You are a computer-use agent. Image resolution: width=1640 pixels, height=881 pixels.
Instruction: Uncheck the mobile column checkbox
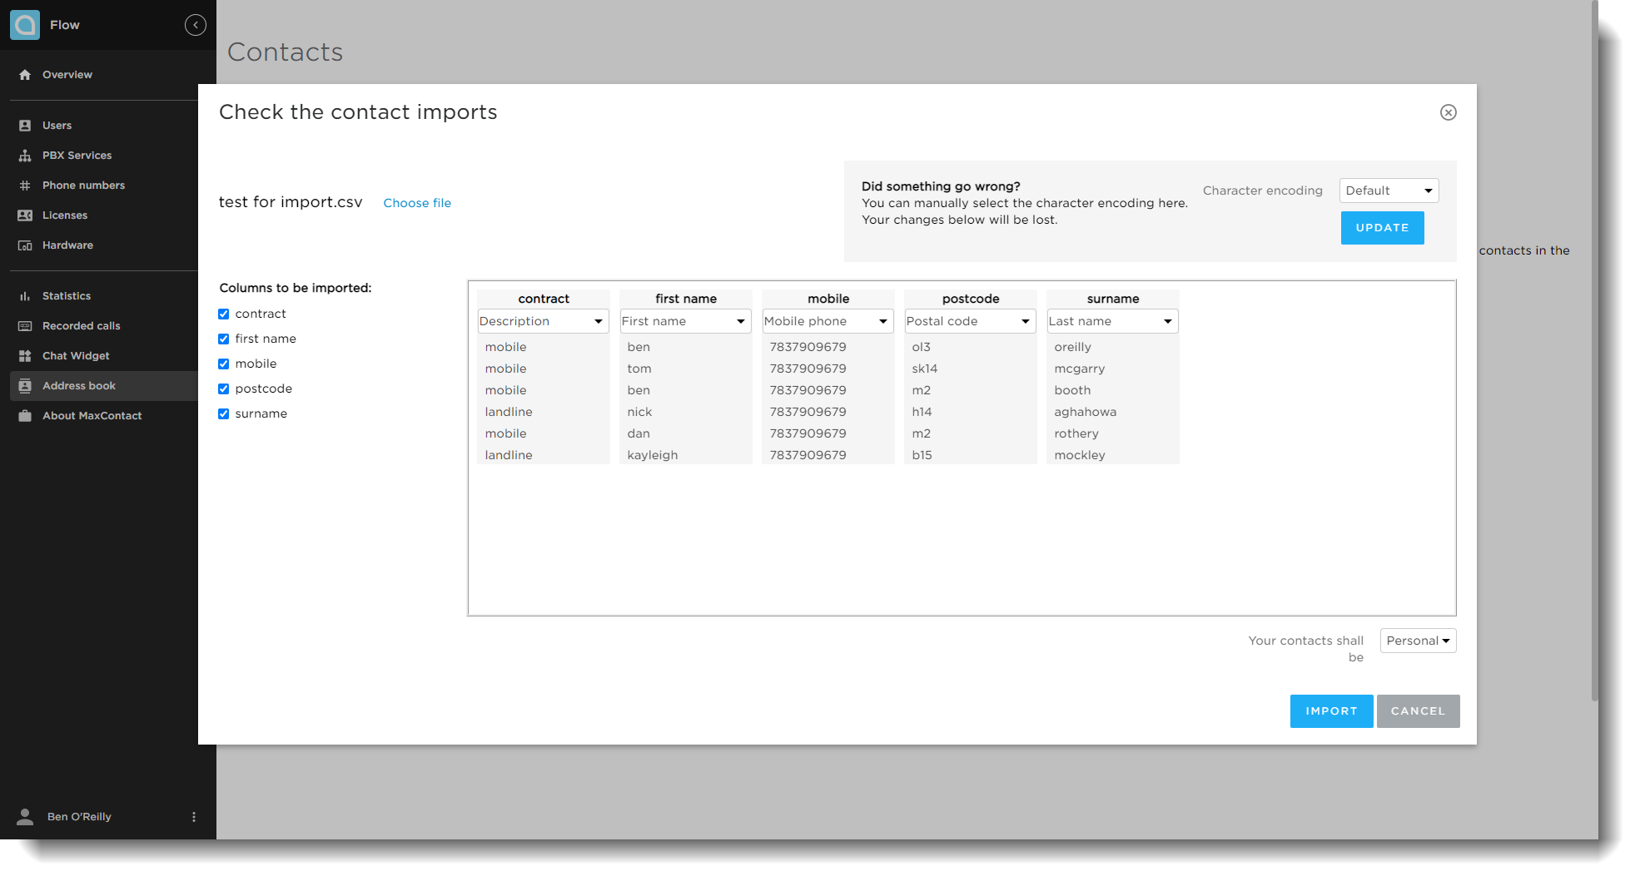pyautogui.click(x=224, y=364)
